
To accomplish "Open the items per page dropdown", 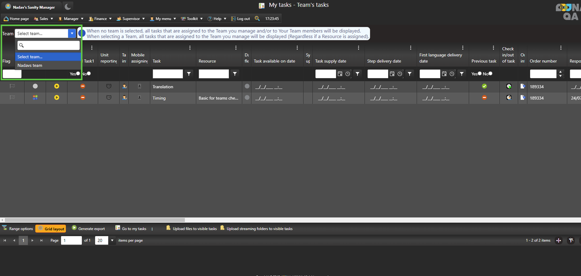I will coord(112,241).
